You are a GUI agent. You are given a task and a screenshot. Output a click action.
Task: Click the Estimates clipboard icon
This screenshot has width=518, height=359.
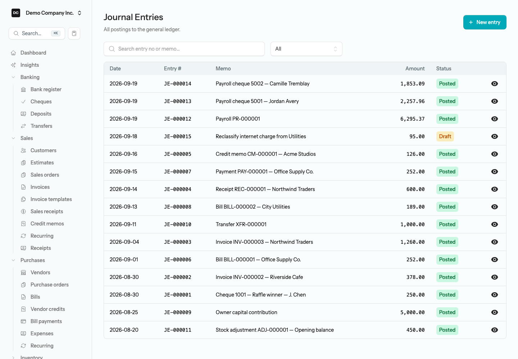[x=23, y=163]
